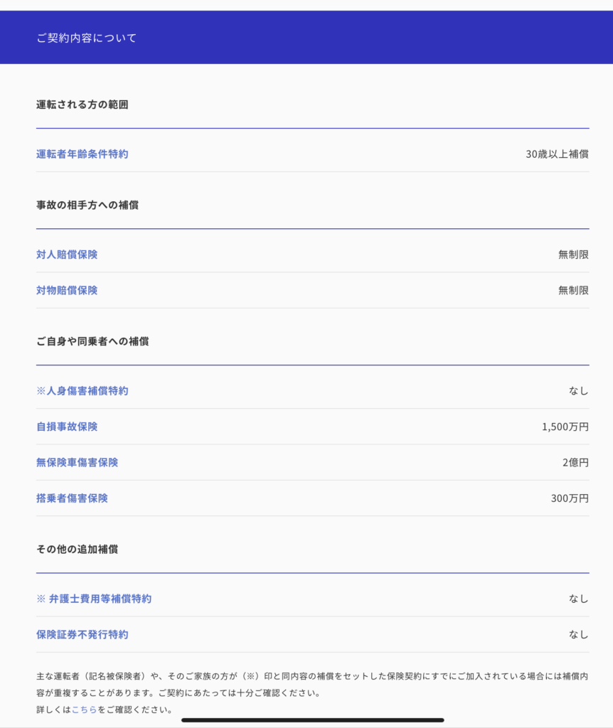
Task: Follow the こちら link in the footer note
Action: click(x=84, y=710)
